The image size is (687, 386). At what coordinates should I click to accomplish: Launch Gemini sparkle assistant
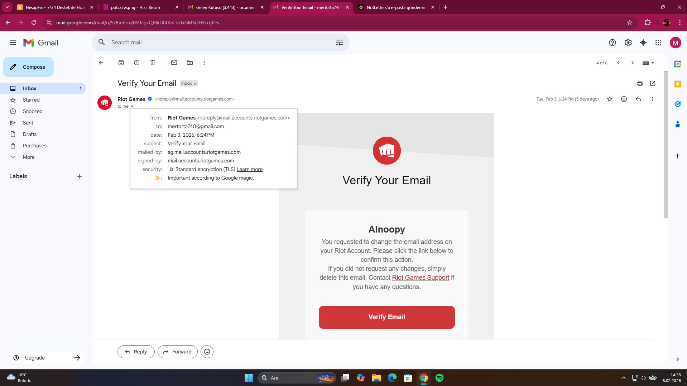643,43
